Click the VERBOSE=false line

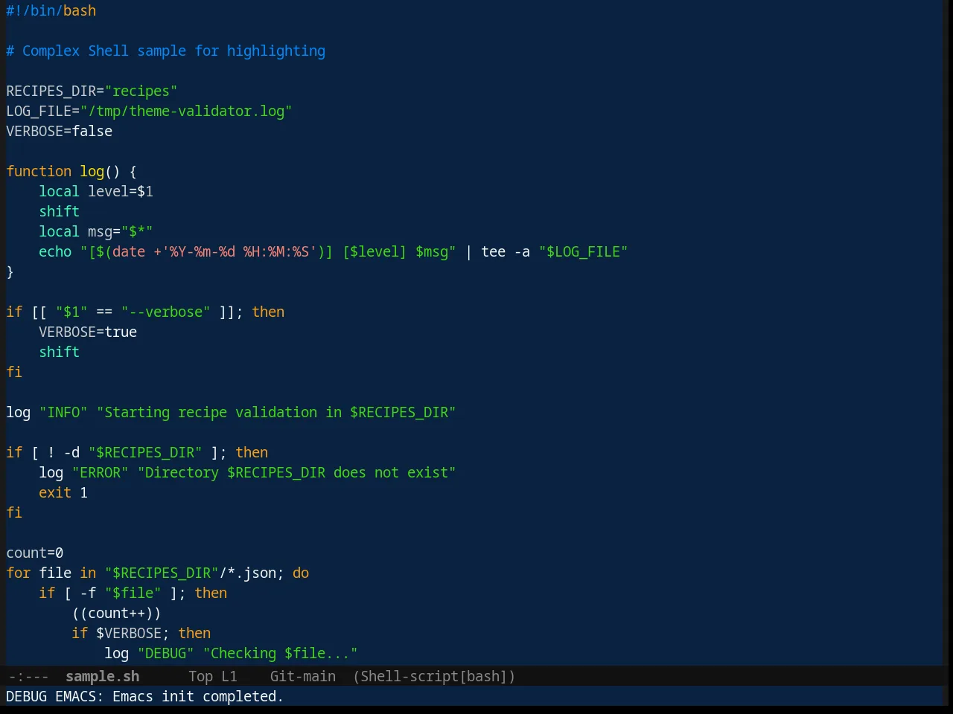point(60,131)
